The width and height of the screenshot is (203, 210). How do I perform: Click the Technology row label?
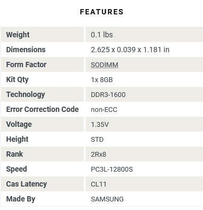click(26, 94)
